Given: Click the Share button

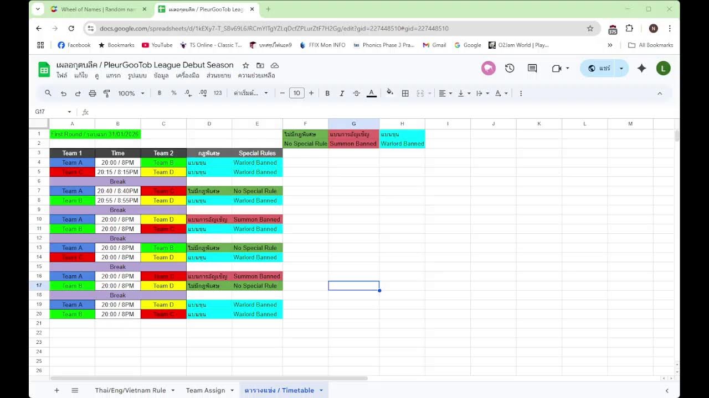Looking at the screenshot, I should coord(599,68).
